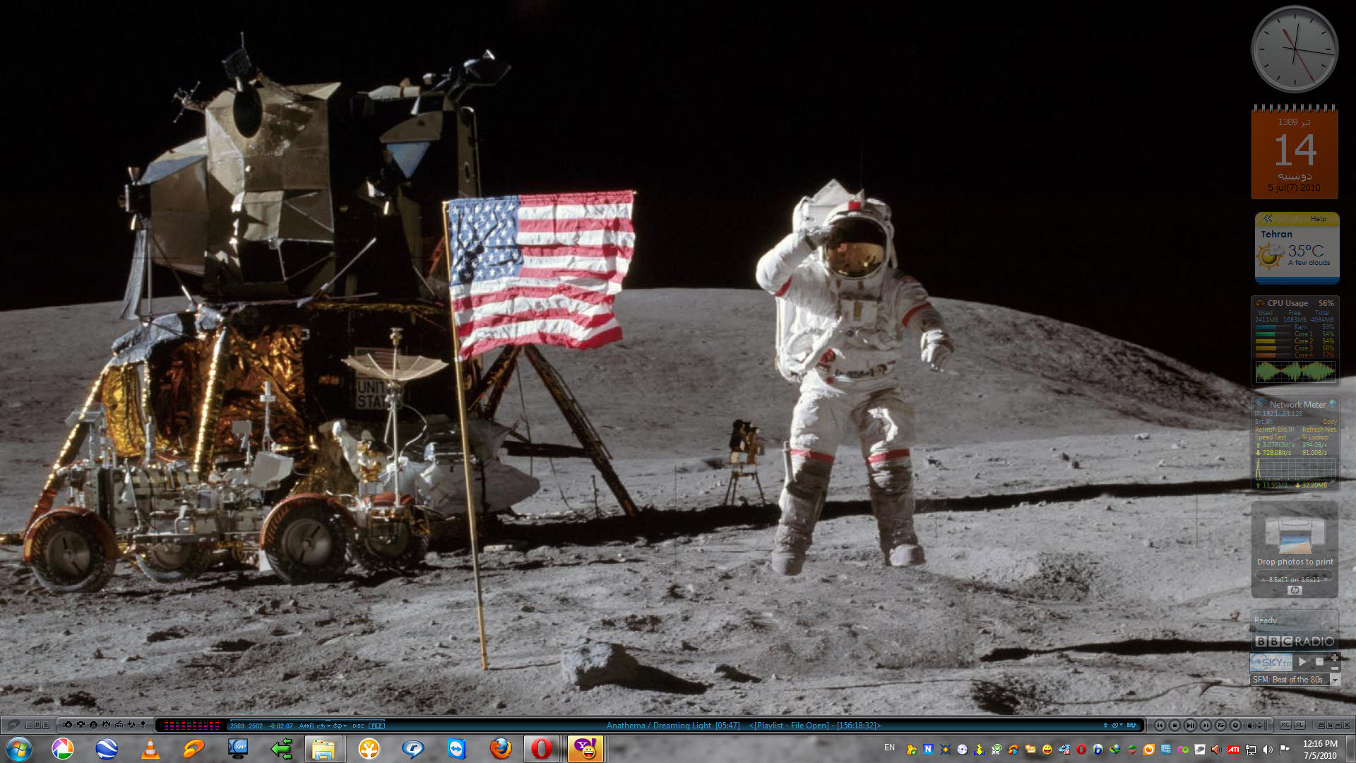This screenshot has width=1356, height=763.
Task: Open the radio station dropdown arrow
Action: click(x=1335, y=680)
